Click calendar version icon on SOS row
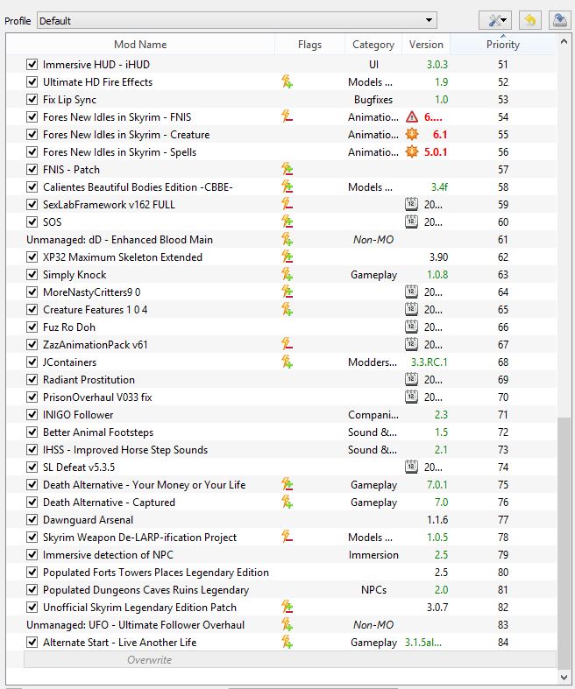This screenshot has width=575, height=689. click(x=411, y=222)
